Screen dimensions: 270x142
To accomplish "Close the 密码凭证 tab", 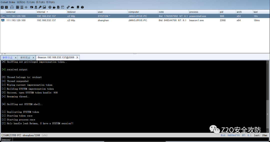I will 33,57.
